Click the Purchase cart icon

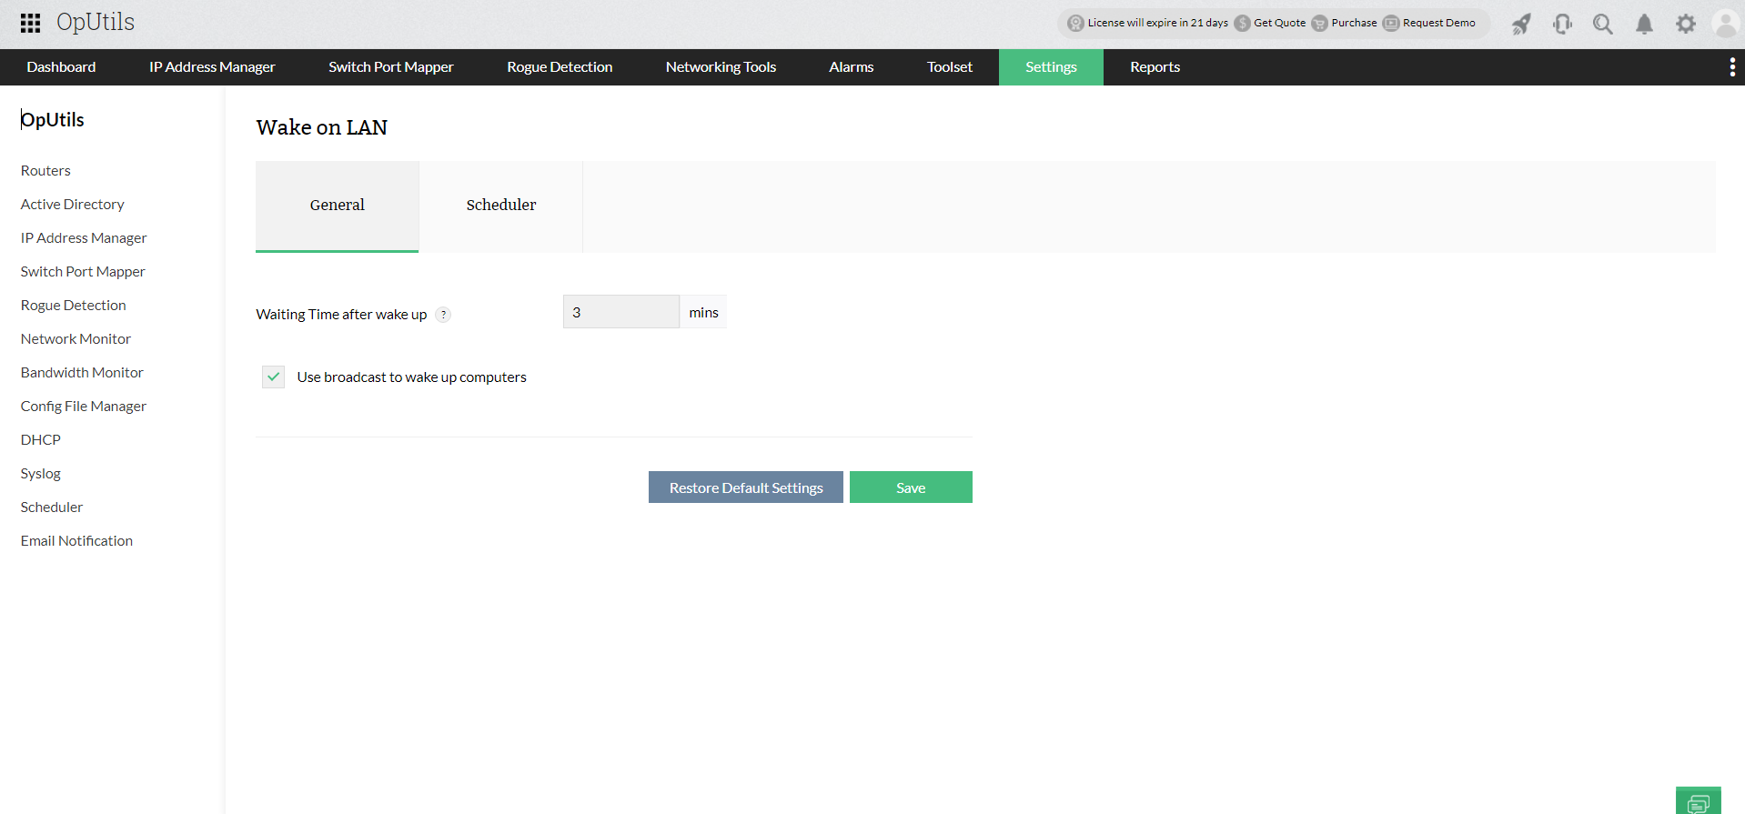pyautogui.click(x=1319, y=24)
